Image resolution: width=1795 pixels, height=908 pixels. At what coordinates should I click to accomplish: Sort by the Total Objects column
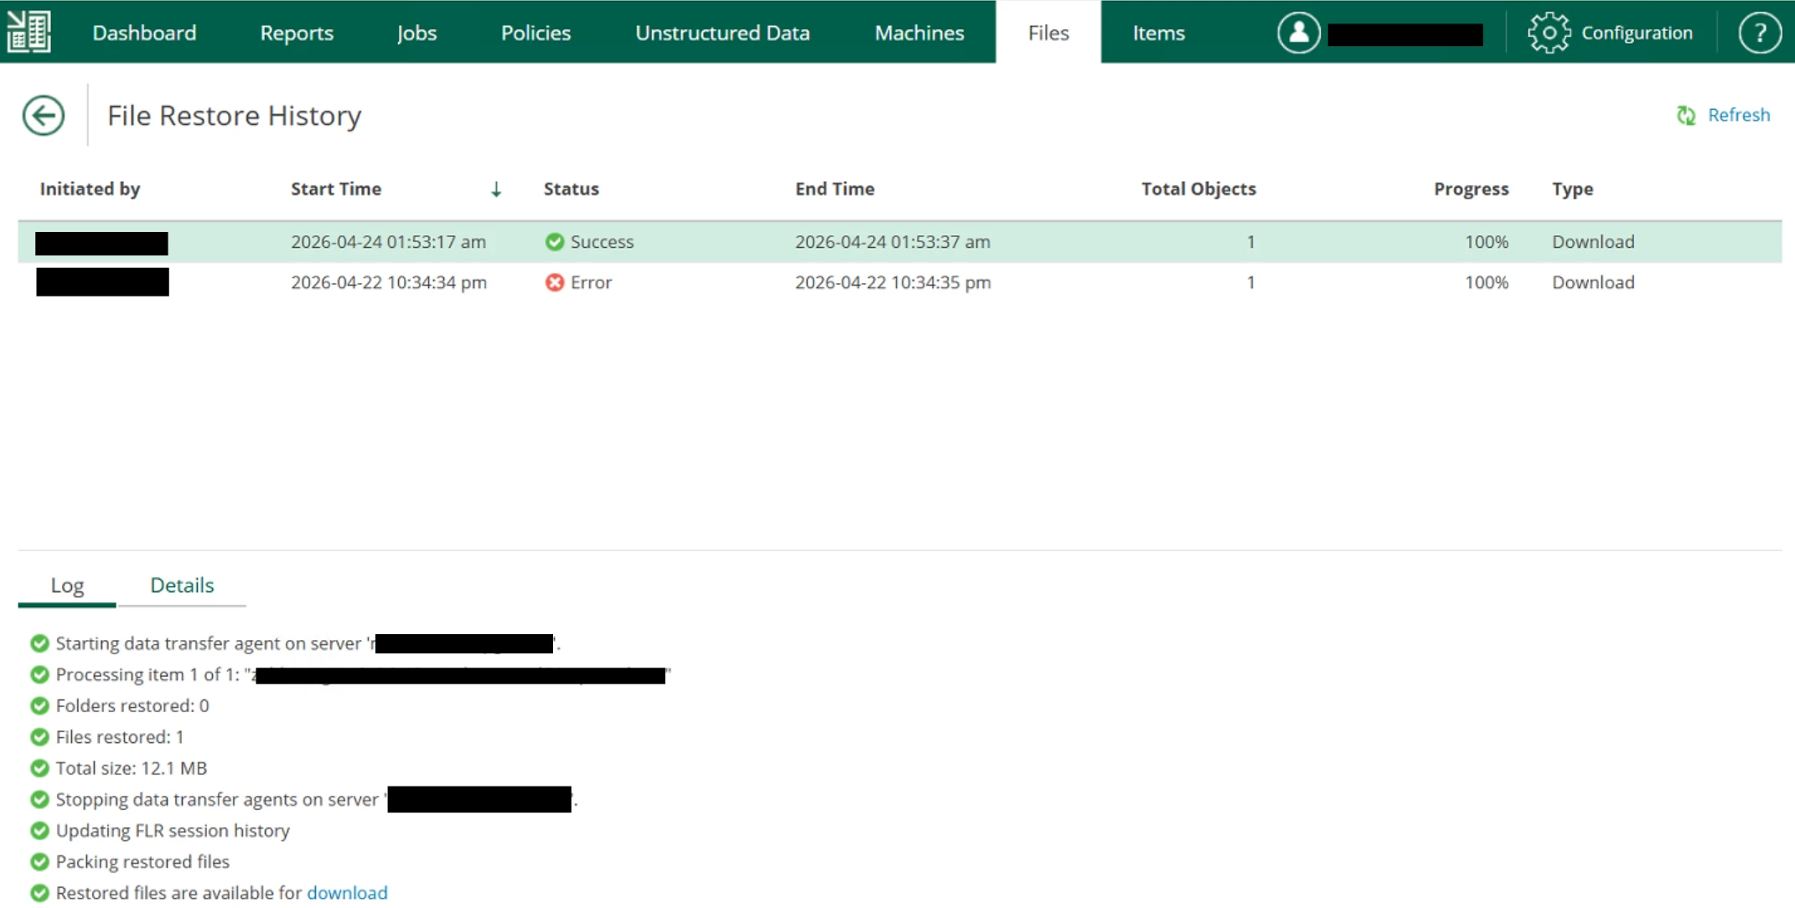[1198, 189]
